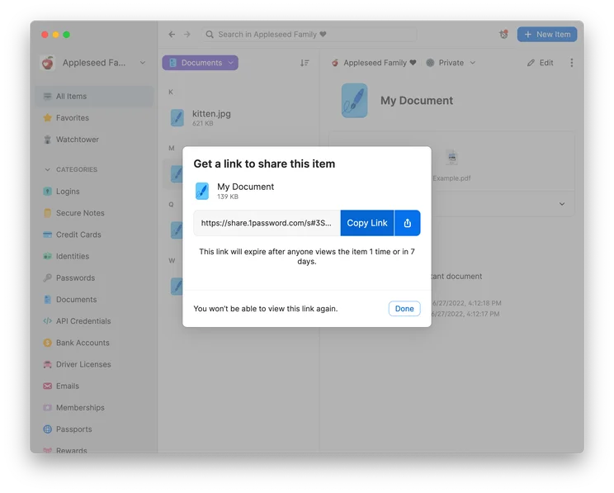Open the more options vertical dots menu

pos(572,63)
